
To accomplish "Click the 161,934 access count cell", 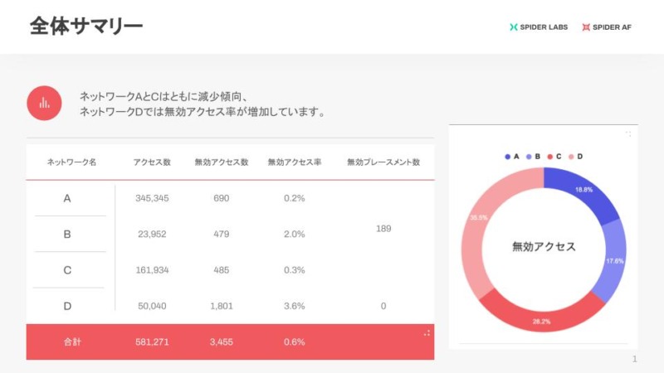I will (152, 270).
